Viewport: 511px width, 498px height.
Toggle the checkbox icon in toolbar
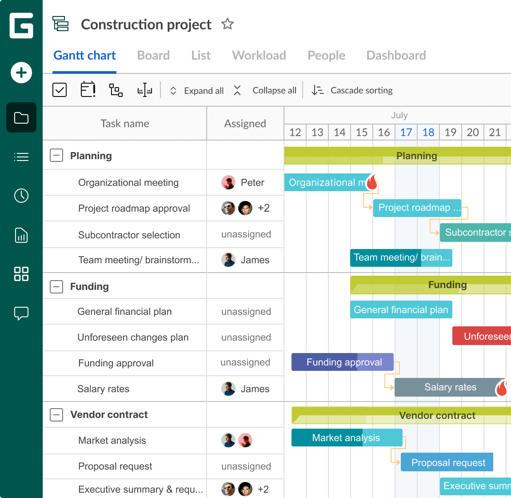point(60,90)
